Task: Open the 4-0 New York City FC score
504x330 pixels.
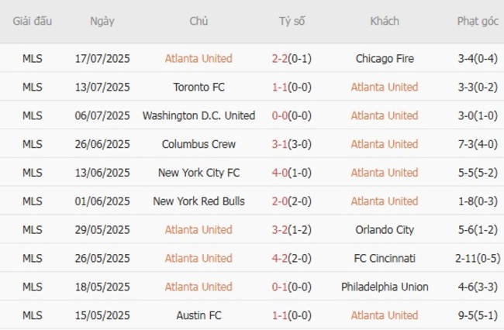Action: tap(280, 173)
